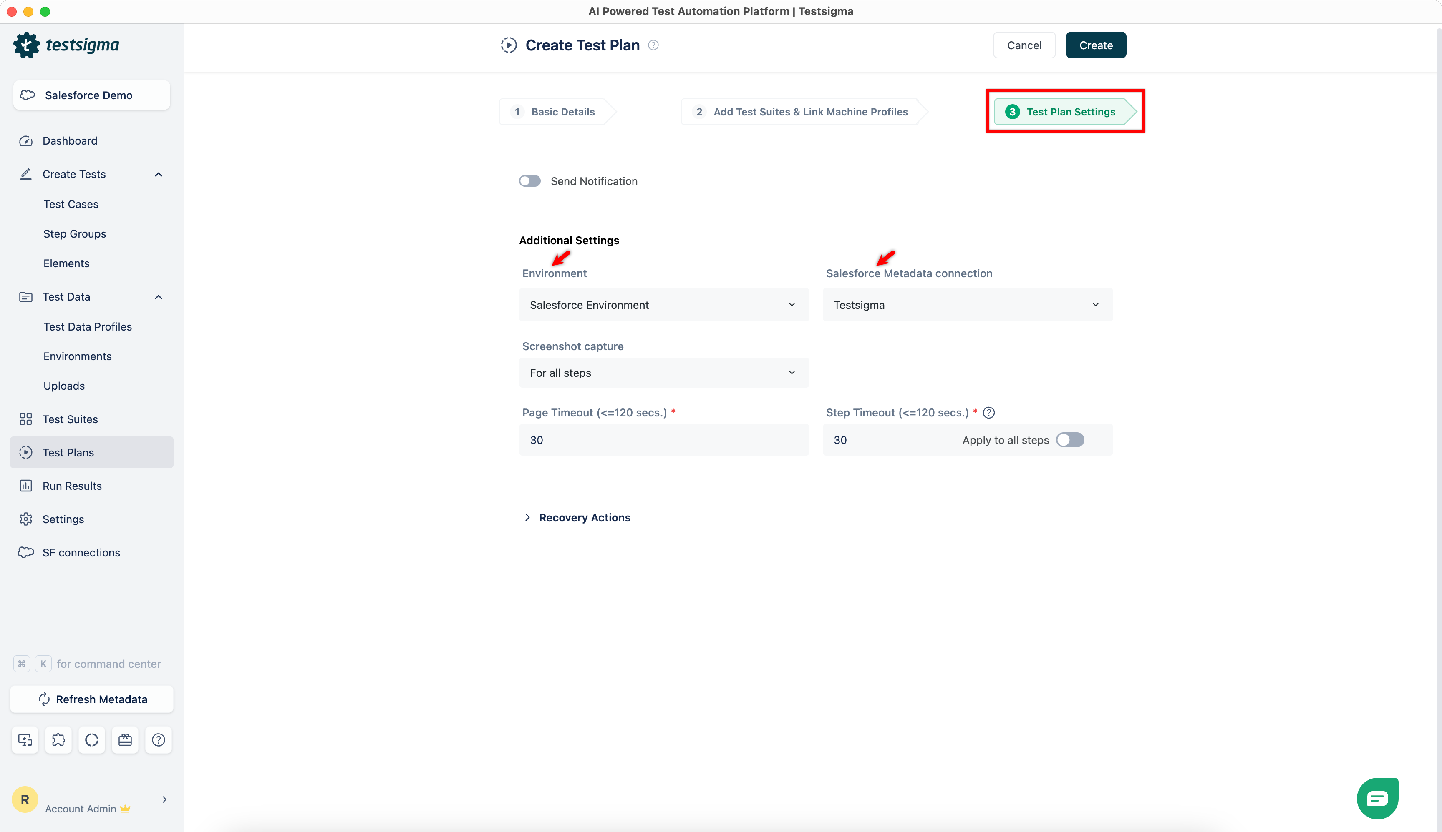Click the monitor and phone devices icon
This screenshot has height=832, width=1442.
(25, 740)
